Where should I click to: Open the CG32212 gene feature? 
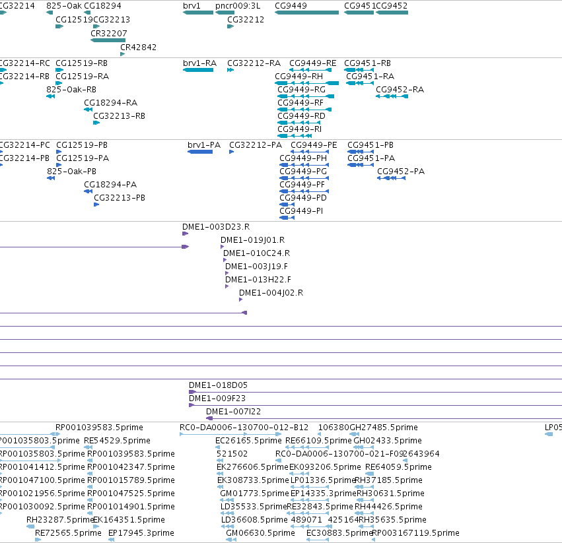click(230, 26)
